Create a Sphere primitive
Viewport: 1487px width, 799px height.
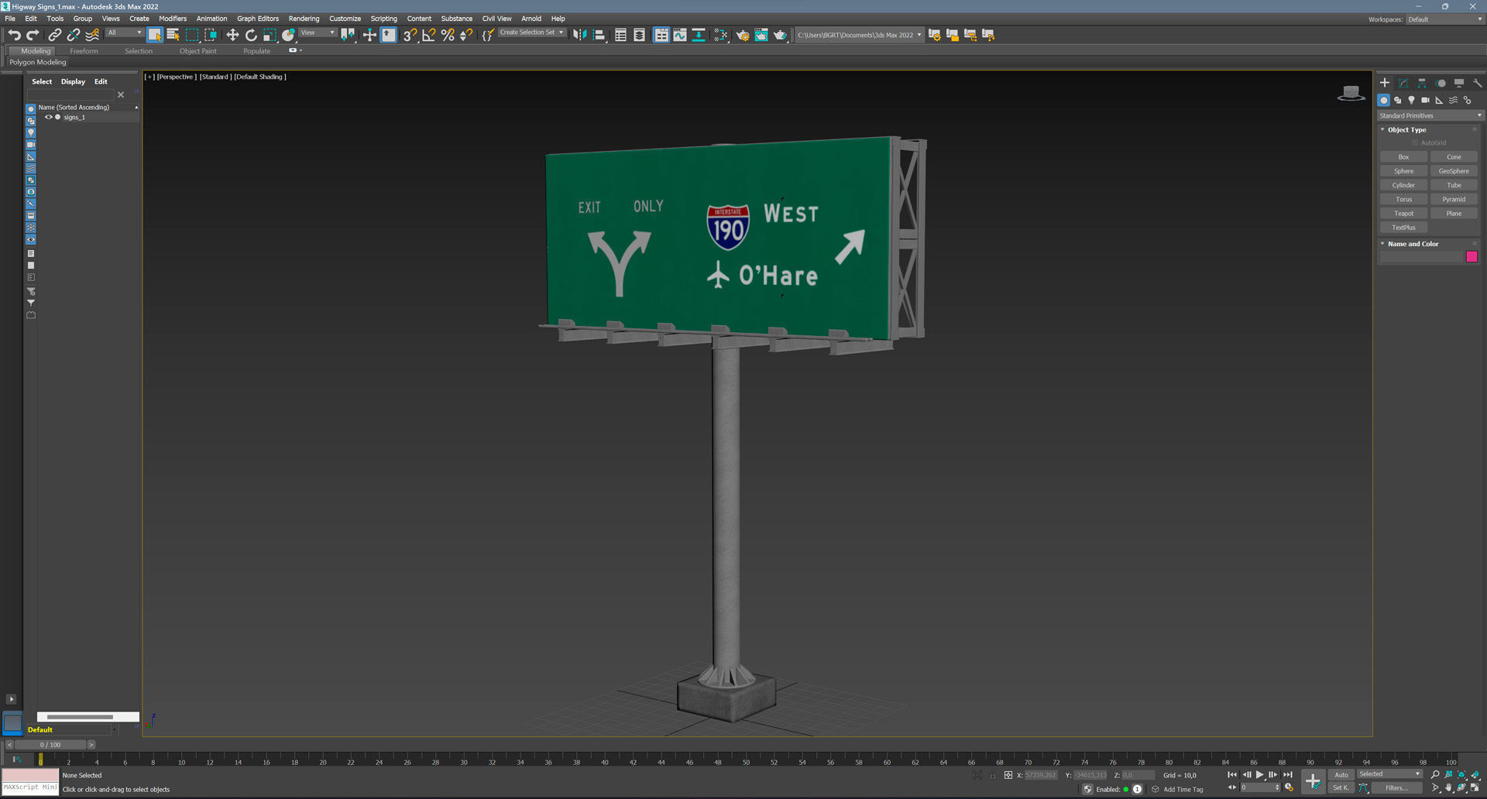click(x=1403, y=171)
